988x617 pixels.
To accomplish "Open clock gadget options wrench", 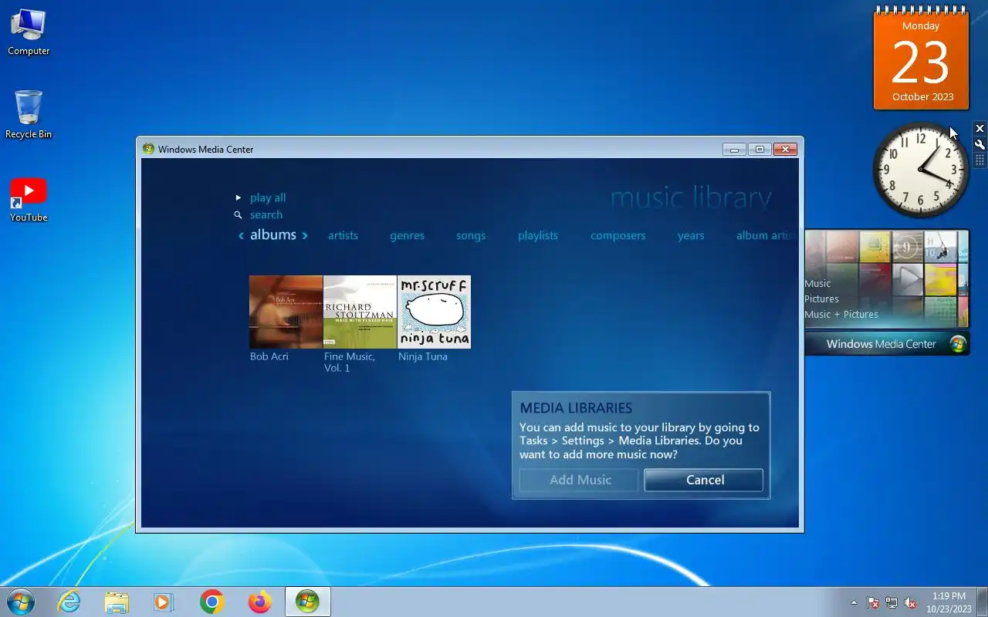I will click(x=980, y=144).
